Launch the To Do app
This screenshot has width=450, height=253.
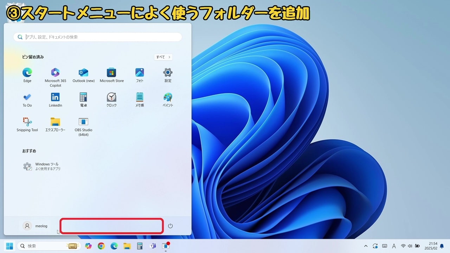[27, 100]
